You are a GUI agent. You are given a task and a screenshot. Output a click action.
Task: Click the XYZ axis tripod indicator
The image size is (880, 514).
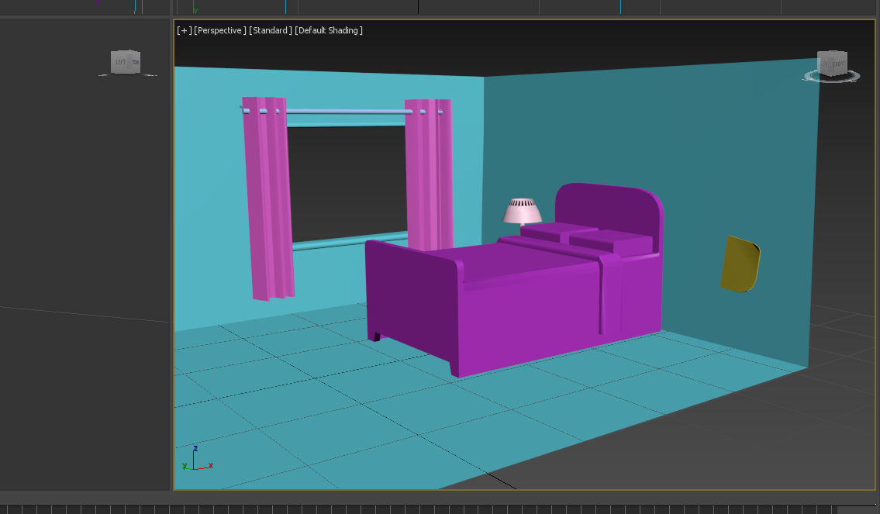pos(197,459)
